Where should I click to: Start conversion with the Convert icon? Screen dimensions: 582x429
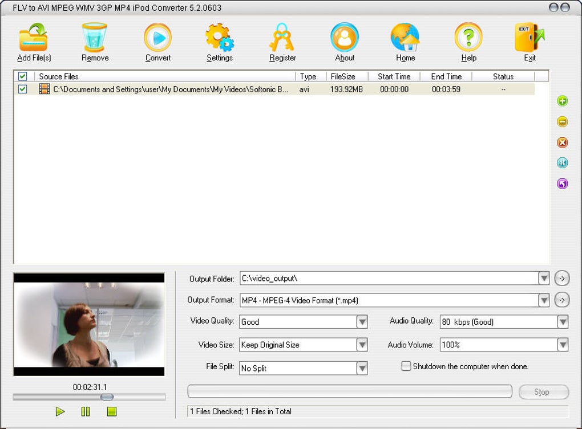[x=157, y=37]
